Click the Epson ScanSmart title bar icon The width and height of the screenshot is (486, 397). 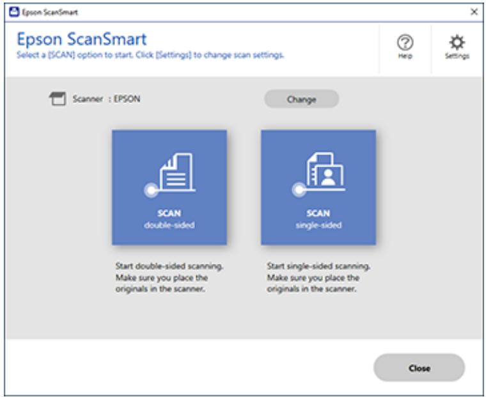click(x=14, y=12)
